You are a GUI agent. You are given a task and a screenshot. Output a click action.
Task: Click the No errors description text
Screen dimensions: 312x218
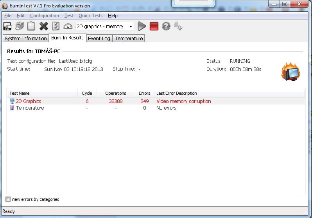(x=166, y=108)
